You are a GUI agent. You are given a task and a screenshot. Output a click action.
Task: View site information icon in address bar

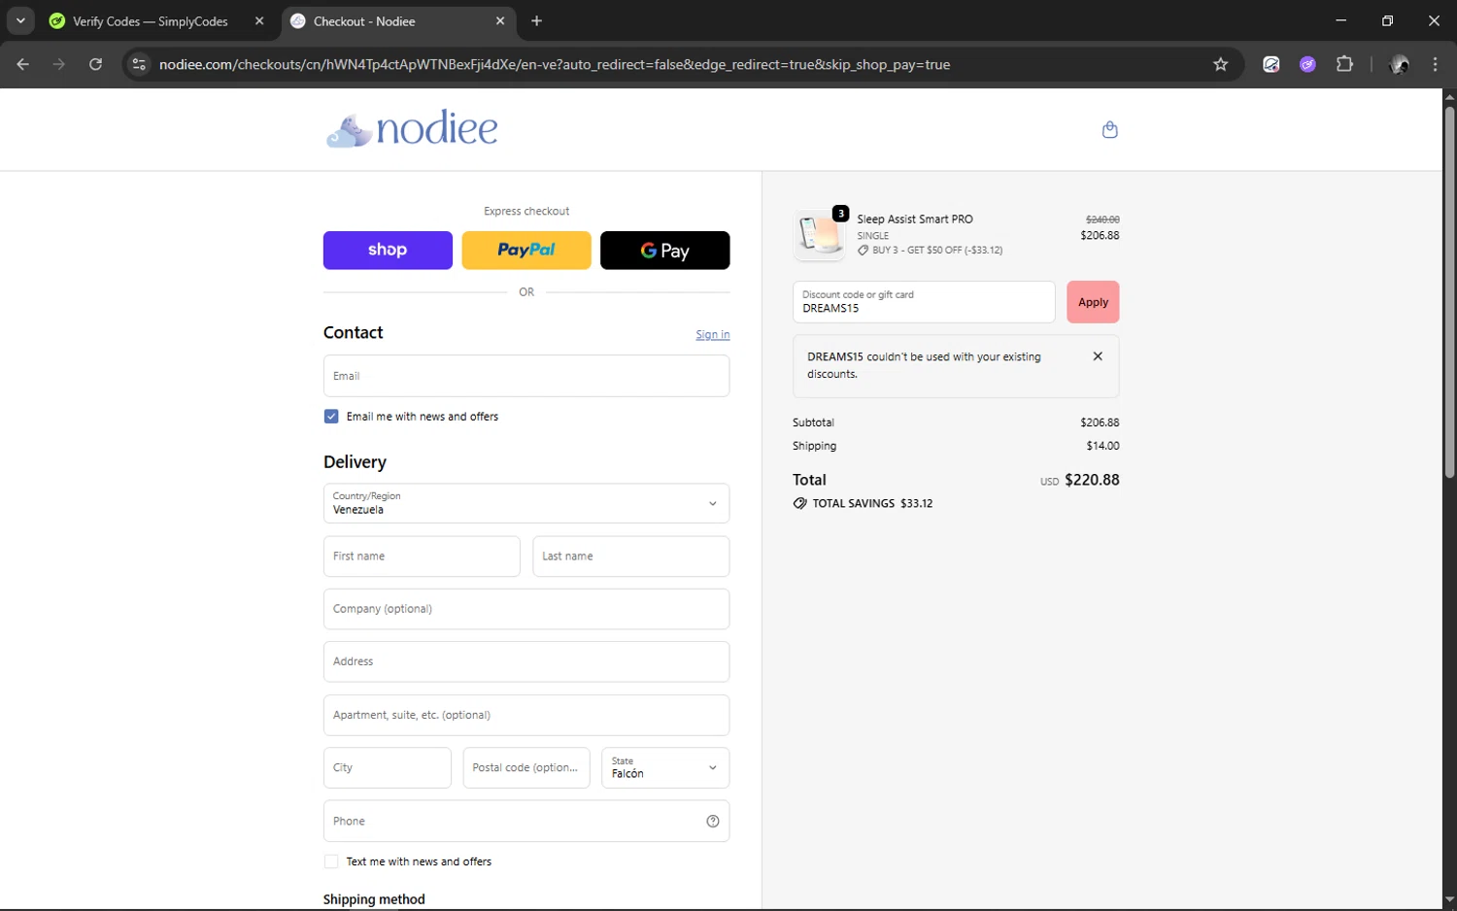click(x=139, y=64)
